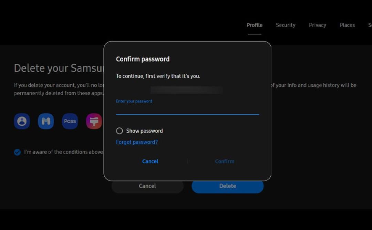Open the Samsung Pass app icon
This screenshot has width=372, height=230.
[x=70, y=121]
